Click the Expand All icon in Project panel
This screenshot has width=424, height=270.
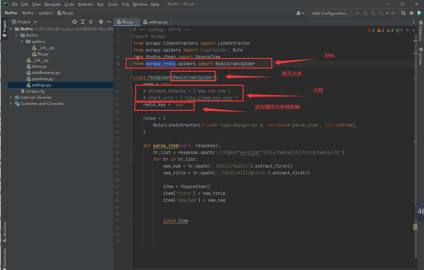point(83,22)
